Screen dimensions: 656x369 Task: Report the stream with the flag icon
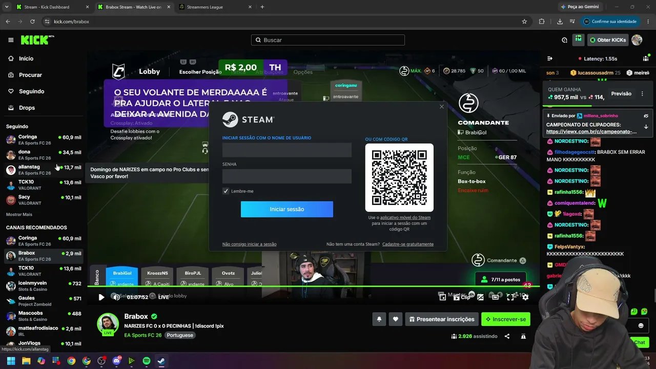pos(523,336)
